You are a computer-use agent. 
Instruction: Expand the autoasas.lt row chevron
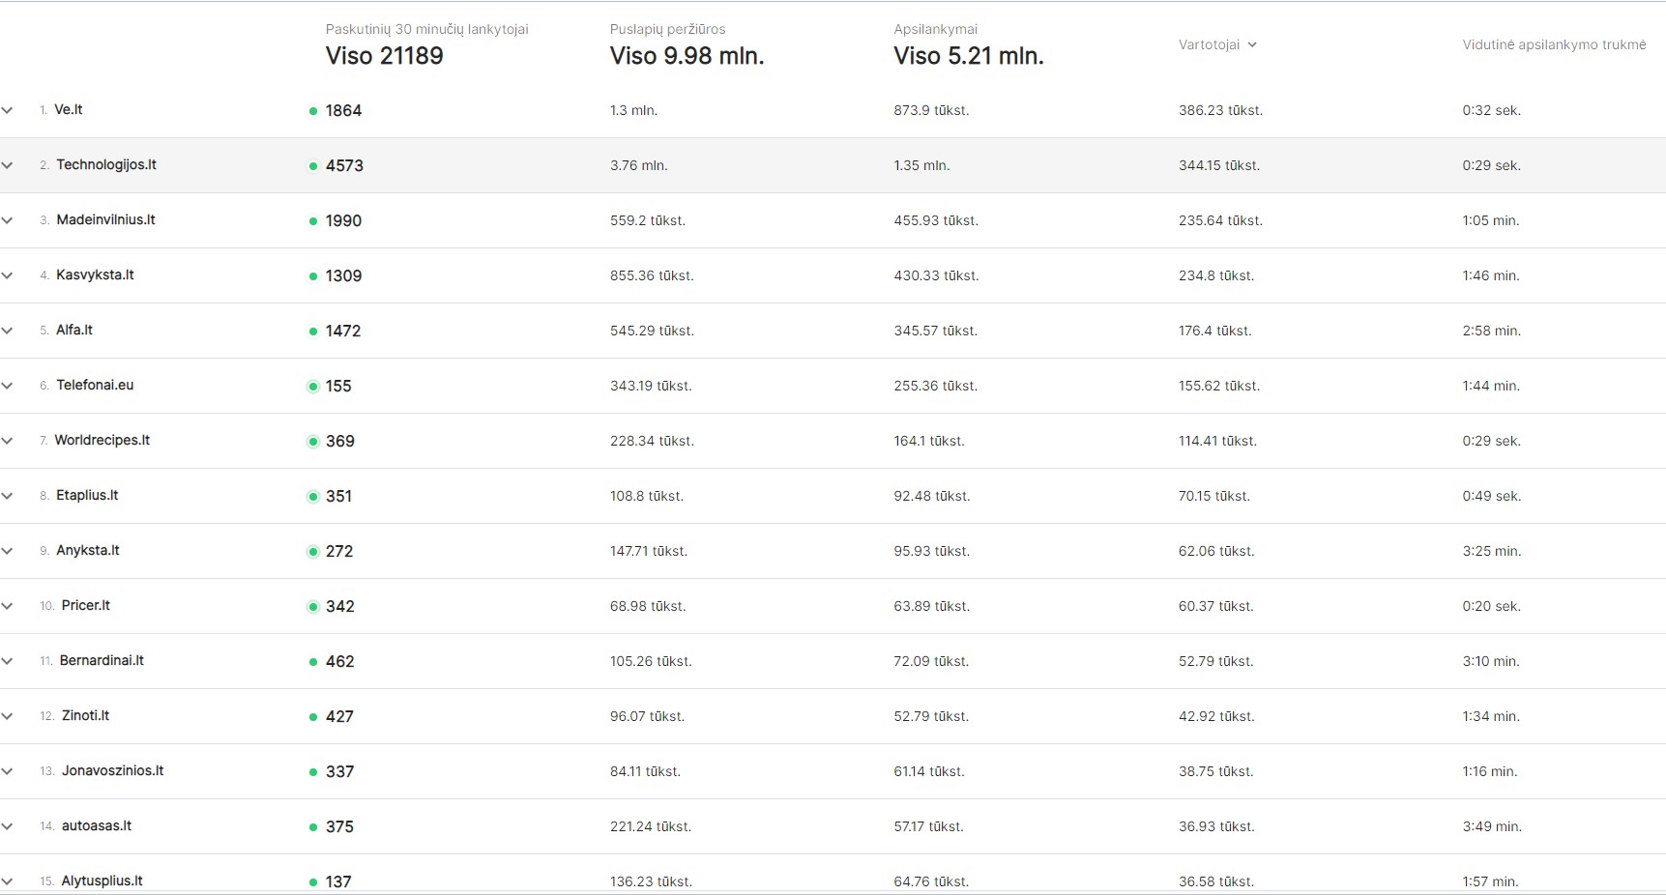pos(7,826)
